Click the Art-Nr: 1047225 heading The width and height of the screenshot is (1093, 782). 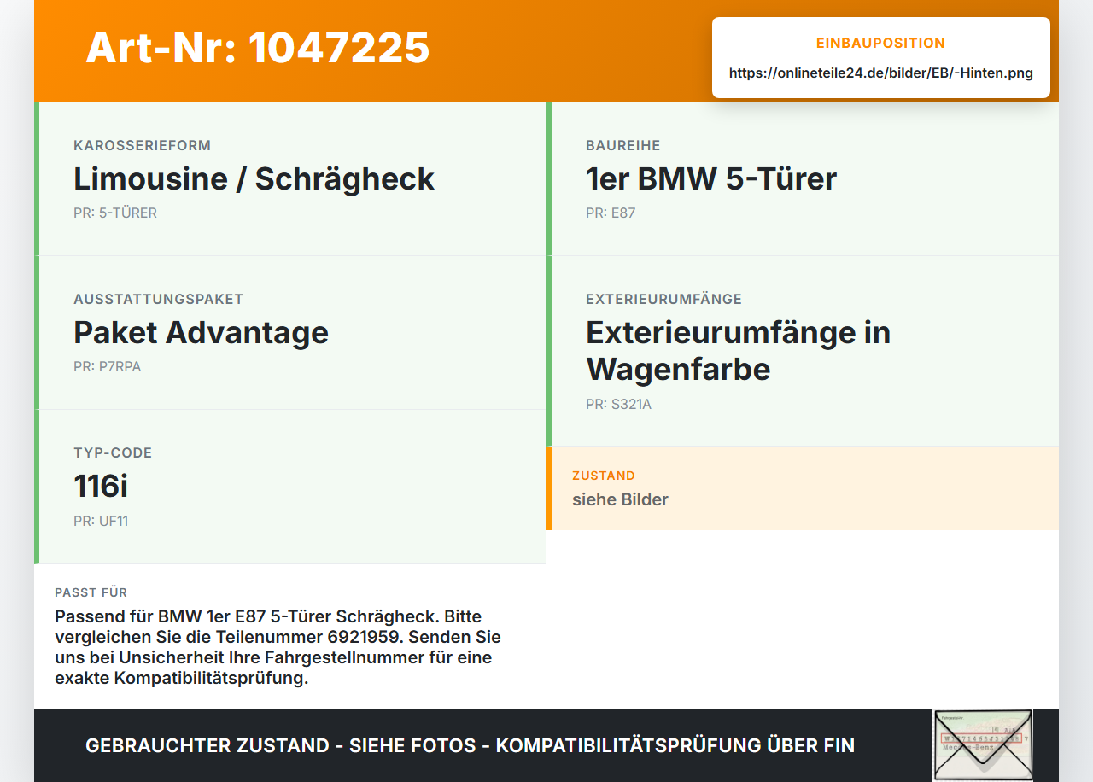point(257,48)
